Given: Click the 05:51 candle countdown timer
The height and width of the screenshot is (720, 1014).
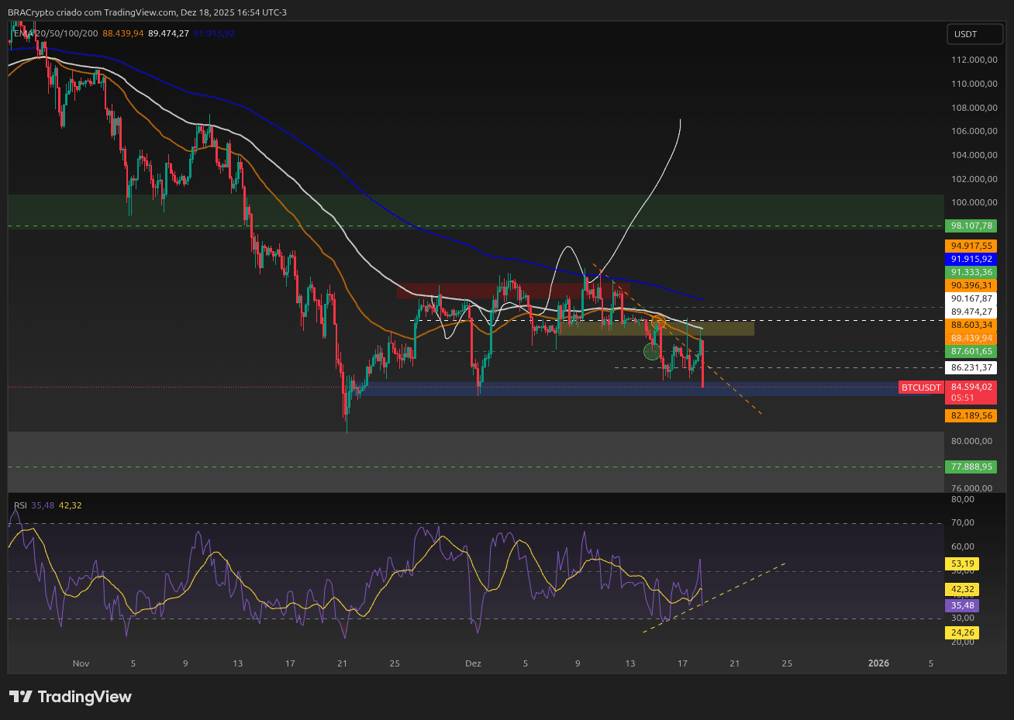Looking at the screenshot, I should coord(962,398).
